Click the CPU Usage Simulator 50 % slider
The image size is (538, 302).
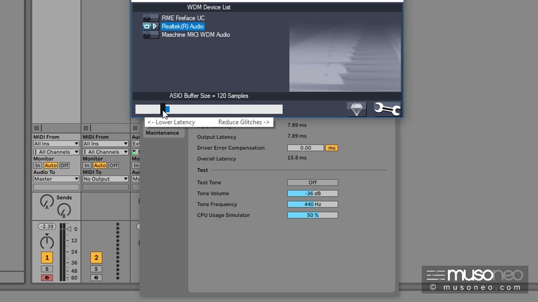(x=312, y=215)
